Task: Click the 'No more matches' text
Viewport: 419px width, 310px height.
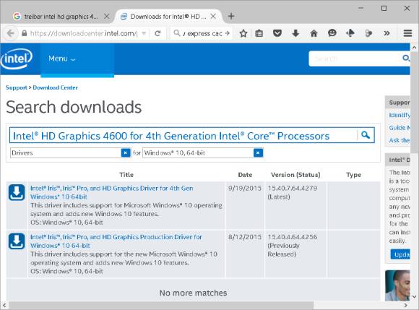Action: pyautogui.click(x=193, y=293)
